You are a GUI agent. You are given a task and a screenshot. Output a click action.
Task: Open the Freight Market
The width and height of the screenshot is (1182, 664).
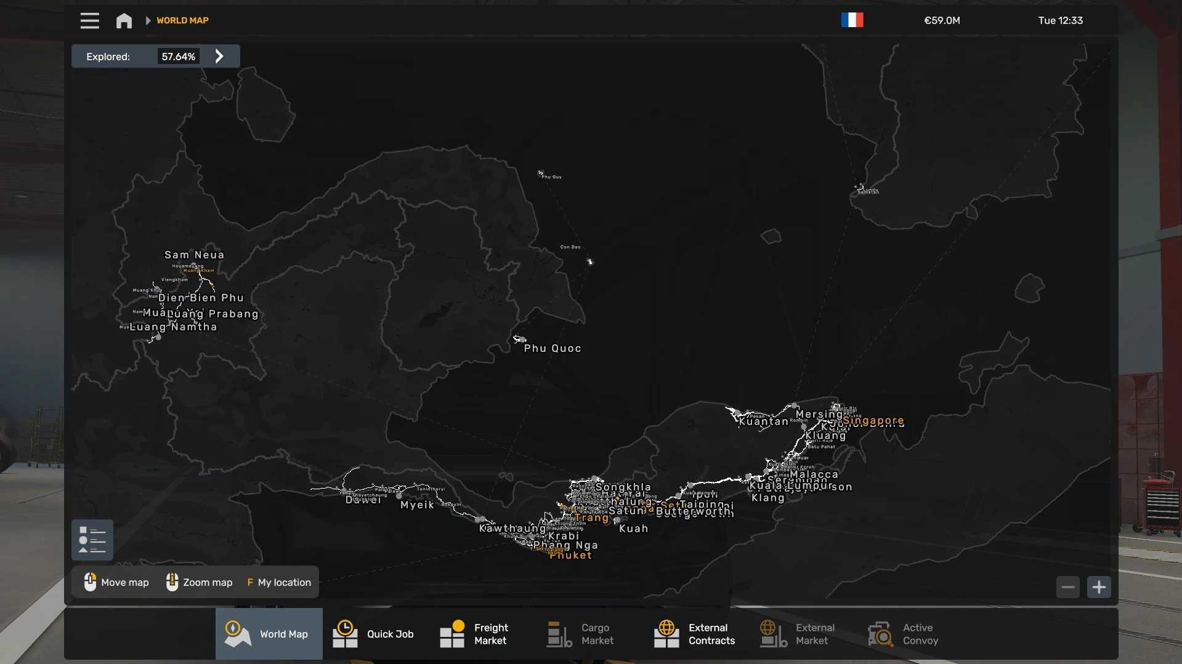pos(475,634)
